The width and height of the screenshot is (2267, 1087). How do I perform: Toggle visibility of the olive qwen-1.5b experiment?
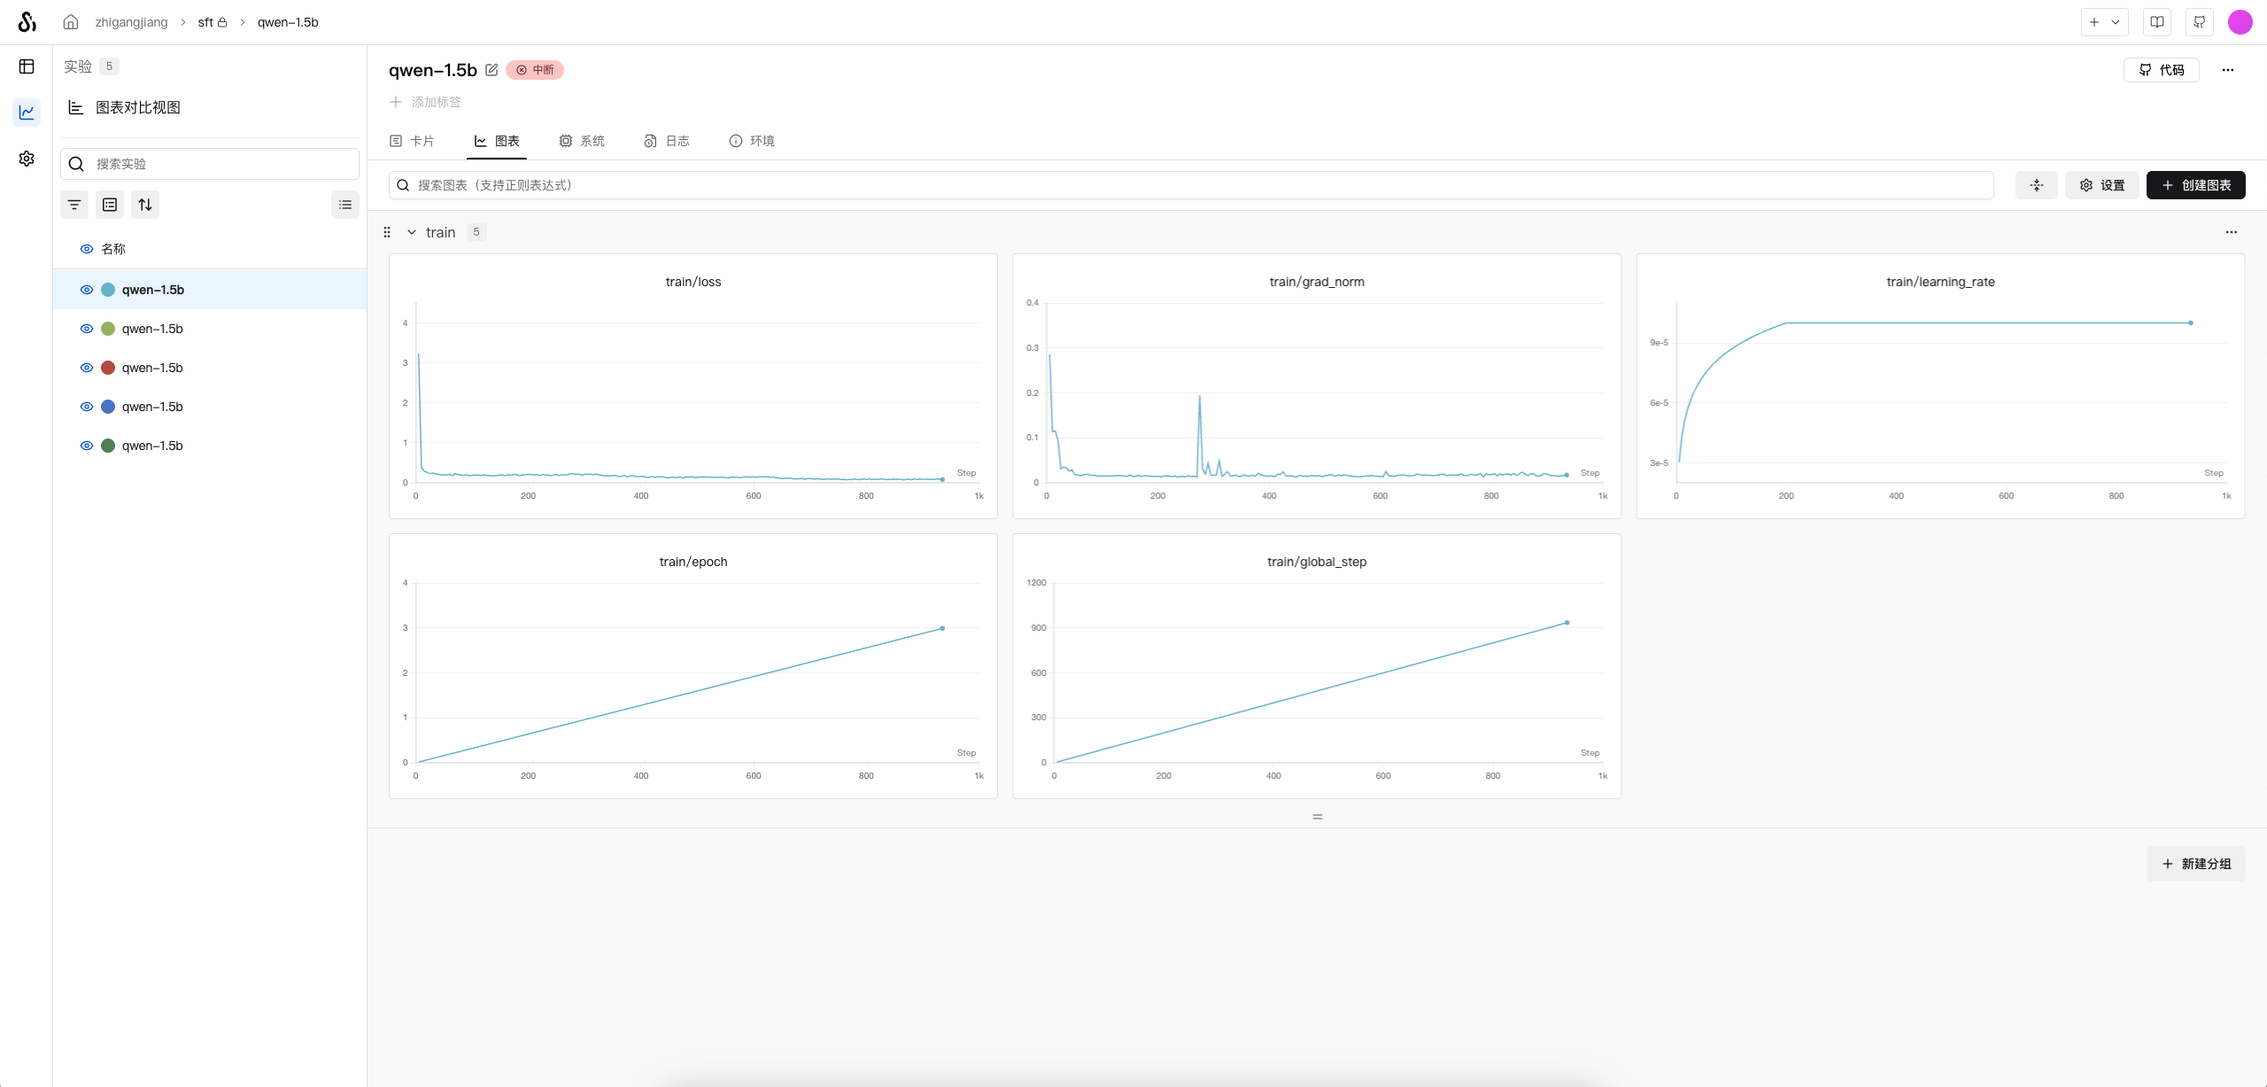point(87,329)
